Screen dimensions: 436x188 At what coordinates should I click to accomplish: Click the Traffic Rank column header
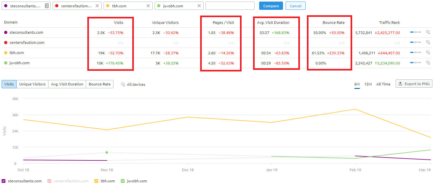coord(389,23)
